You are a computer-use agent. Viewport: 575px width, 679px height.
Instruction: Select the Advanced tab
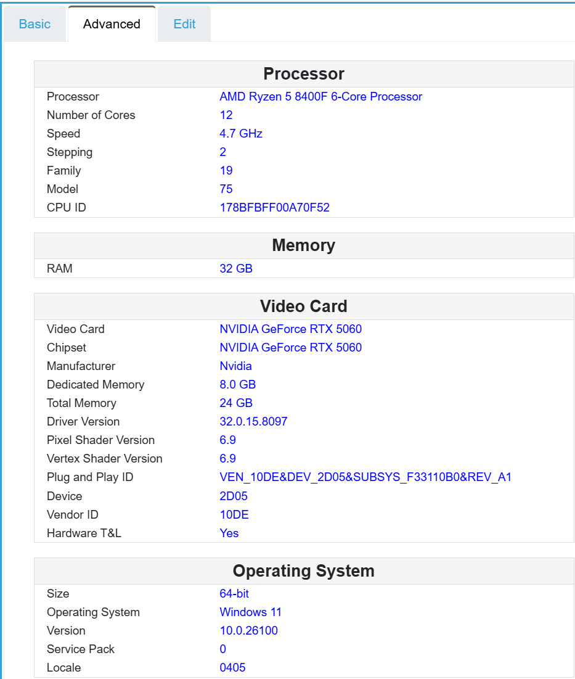[x=112, y=23]
